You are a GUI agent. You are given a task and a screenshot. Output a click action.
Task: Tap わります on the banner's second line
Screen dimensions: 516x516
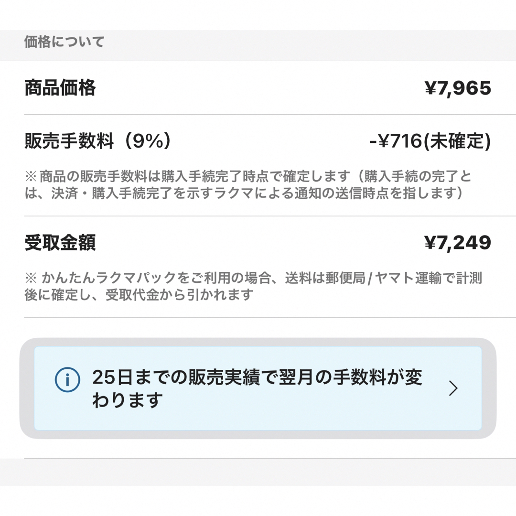click(128, 400)
